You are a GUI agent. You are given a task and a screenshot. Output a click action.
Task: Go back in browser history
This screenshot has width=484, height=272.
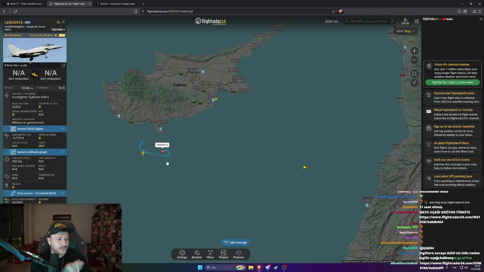click(5, 11)
